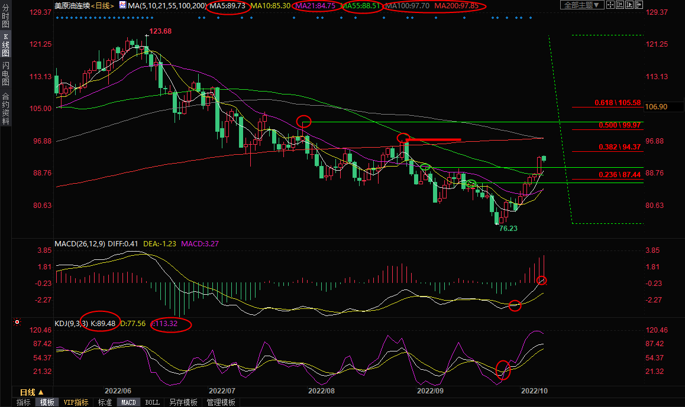Click the small sun icon beside KDJ
Image resolution: width=685 pixels, height=407 pixels.
(x=18, y=323)
